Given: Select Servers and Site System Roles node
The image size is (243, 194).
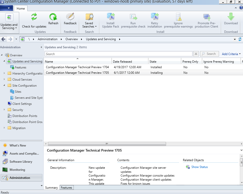Looking at the screenshot, I should click(x=26, y=98).
